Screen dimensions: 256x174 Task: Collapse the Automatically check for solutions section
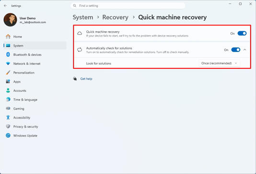(x=245, y=50)
